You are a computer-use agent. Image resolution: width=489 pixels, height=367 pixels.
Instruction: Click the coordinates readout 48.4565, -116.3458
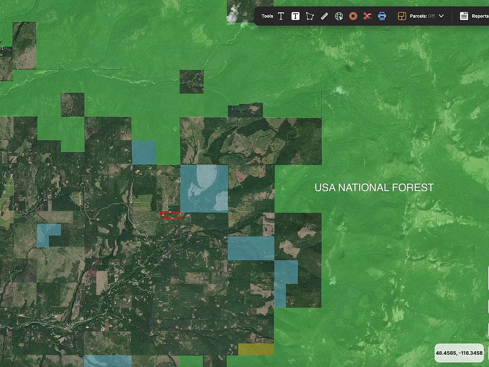pos(459,353)
